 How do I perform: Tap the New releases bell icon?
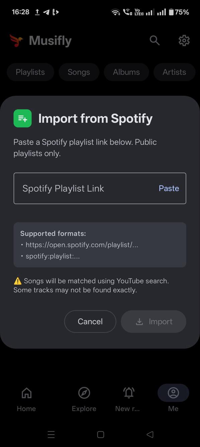(128, 393)
